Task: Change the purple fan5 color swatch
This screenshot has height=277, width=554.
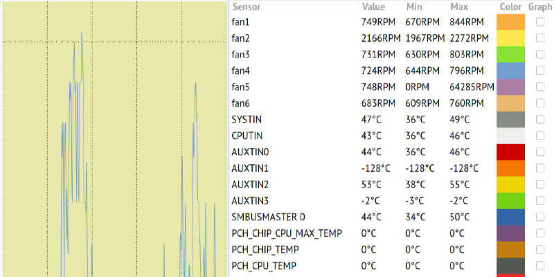Action: (511, 87)
